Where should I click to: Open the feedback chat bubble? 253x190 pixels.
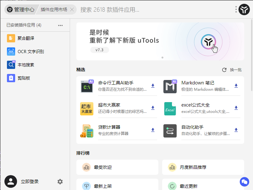coord(244,182)
